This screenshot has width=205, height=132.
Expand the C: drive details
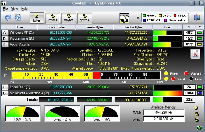click(x=5, y=32)
